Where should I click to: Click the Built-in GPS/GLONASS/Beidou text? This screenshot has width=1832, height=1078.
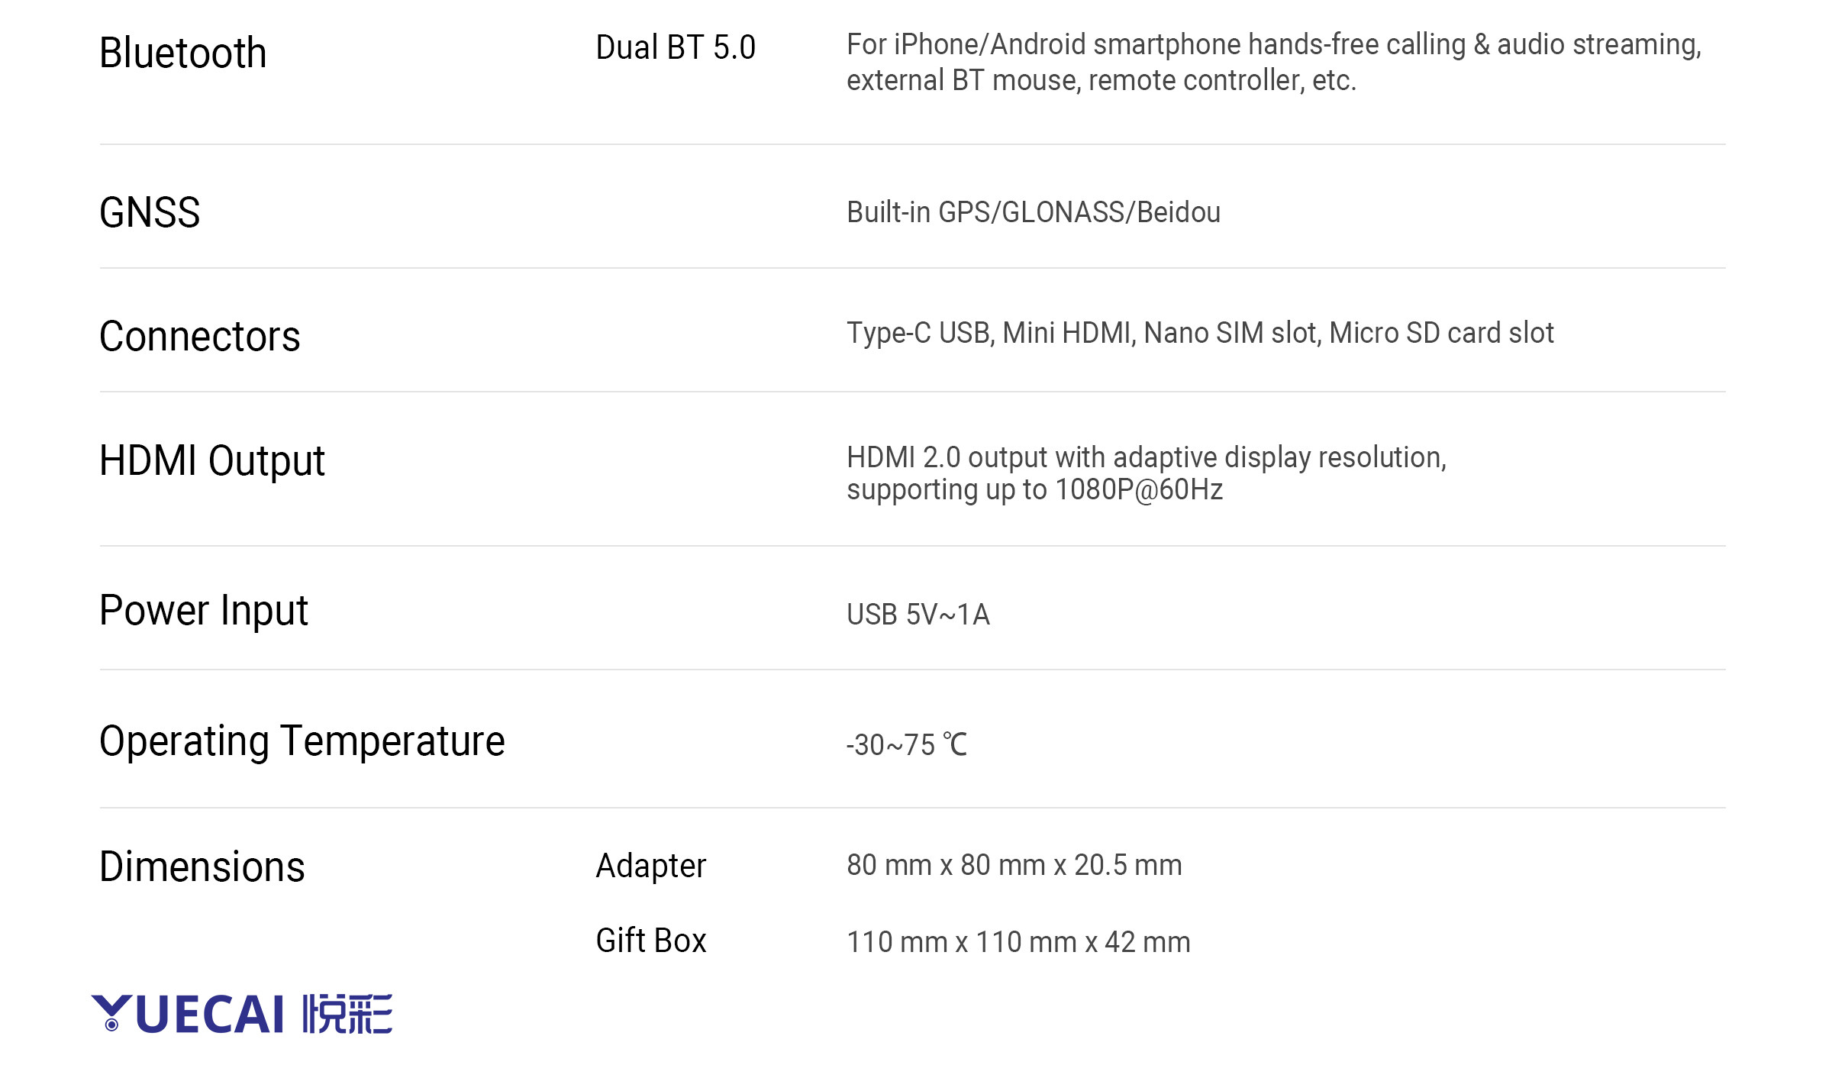1034,212
